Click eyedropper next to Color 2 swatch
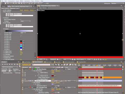This screenshot has width=125, height=94. 24,43
